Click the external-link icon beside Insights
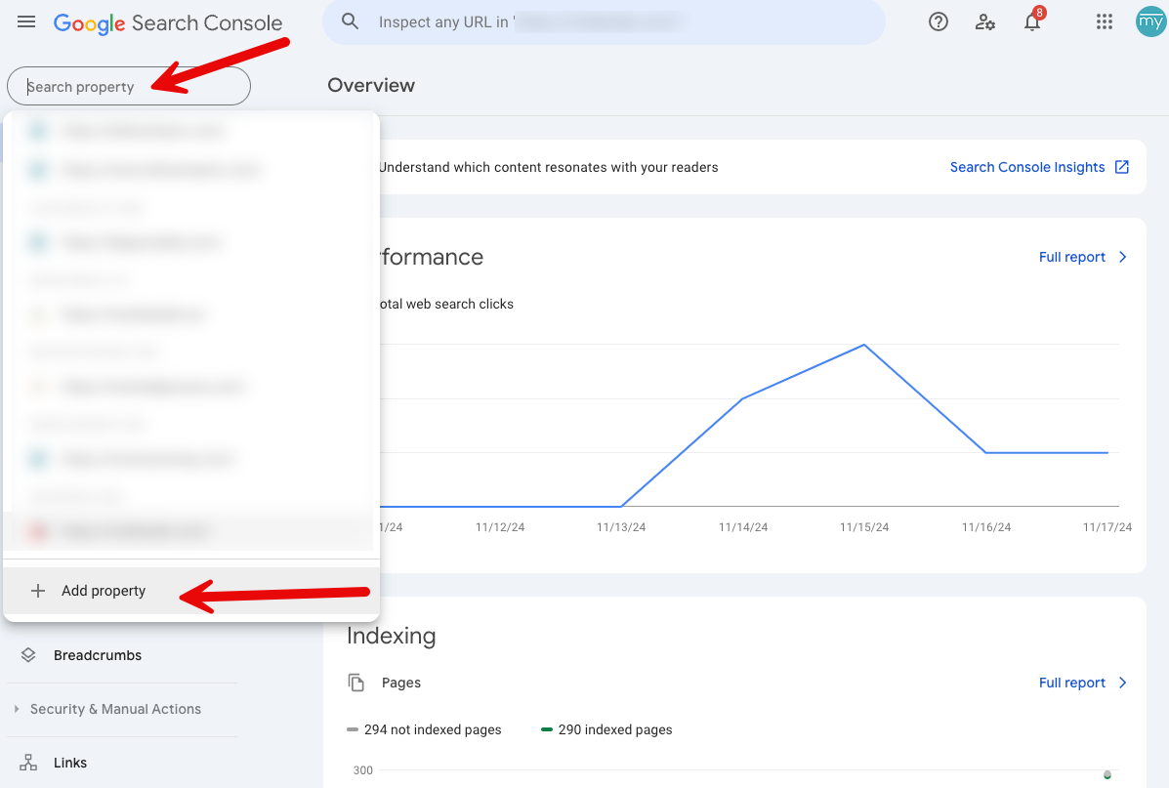Screen dimensions: 1169x788 pos(1121,167)
